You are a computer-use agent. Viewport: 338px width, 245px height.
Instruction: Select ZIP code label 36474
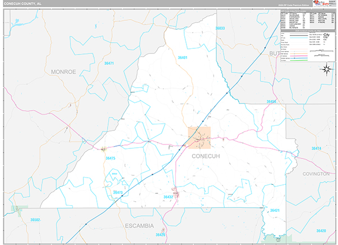pos(316,148)
